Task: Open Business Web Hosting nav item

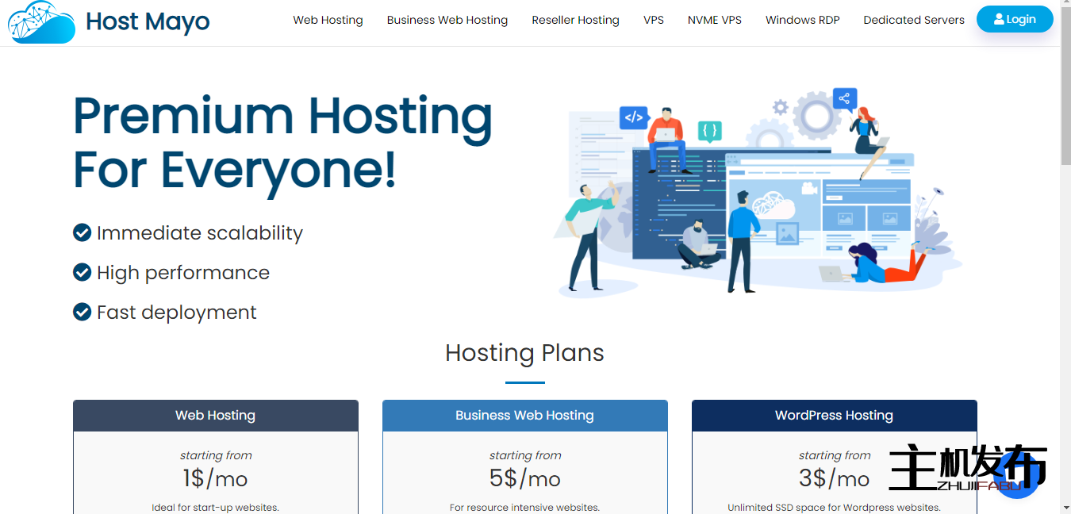Action: (447, 20)
